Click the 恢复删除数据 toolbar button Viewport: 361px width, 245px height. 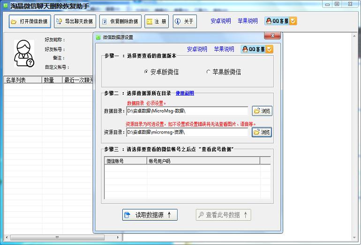click(x=120, y=22)
